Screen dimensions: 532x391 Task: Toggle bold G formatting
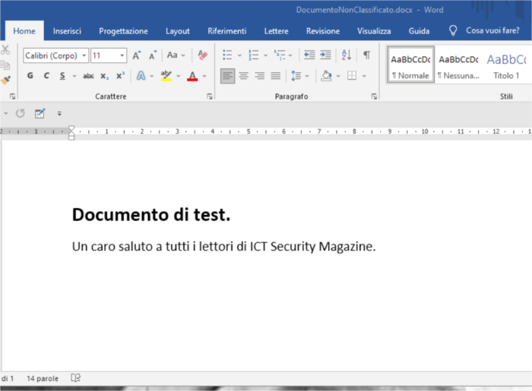coord(30,76)
